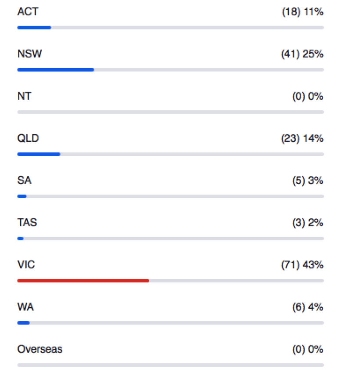Click the red VIC progress bar
This screenshot has height=376, width=343.
[83, 281]
